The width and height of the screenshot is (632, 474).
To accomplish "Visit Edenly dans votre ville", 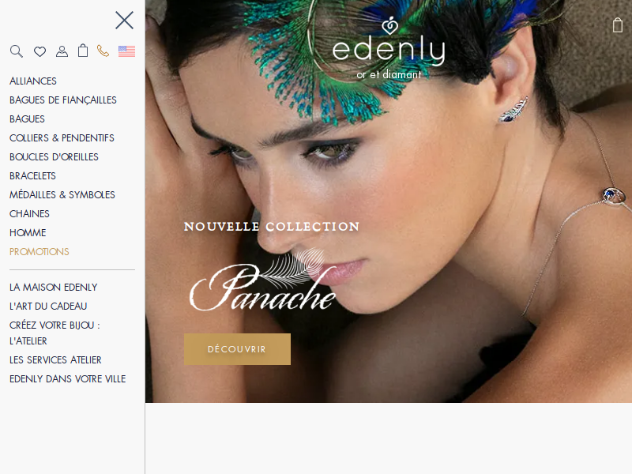I will pos(67,379).
